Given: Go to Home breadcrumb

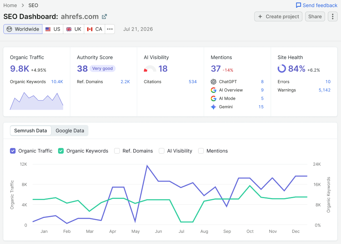Looking at the screenshot, I should 10,6.
